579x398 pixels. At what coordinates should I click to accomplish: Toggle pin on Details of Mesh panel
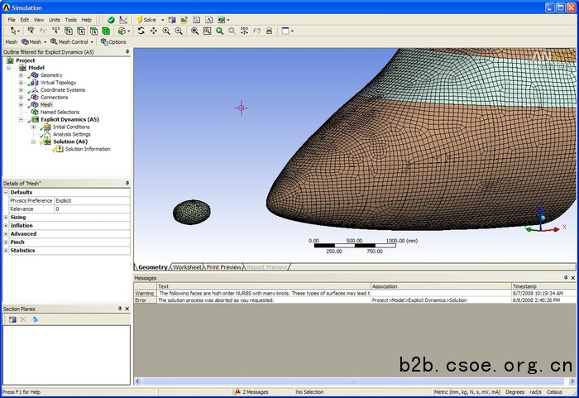tap(127, 183)
